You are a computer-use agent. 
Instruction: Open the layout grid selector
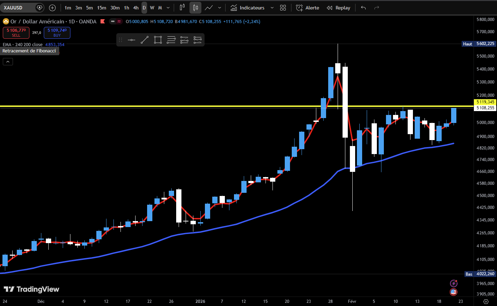(x=283, y=8)
